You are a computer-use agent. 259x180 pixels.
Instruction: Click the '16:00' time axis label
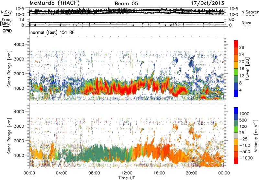click(x=159, y=173)
